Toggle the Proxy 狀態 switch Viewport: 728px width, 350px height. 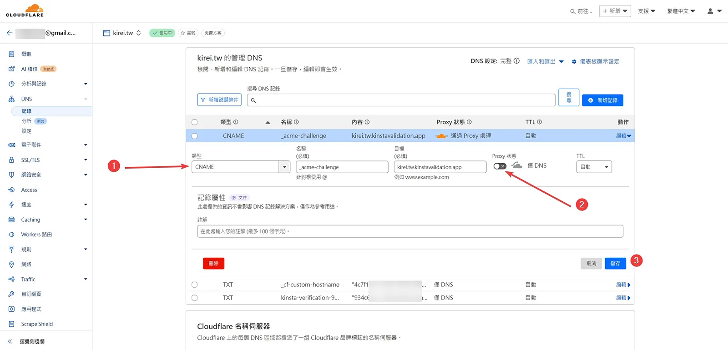point(500,166)
